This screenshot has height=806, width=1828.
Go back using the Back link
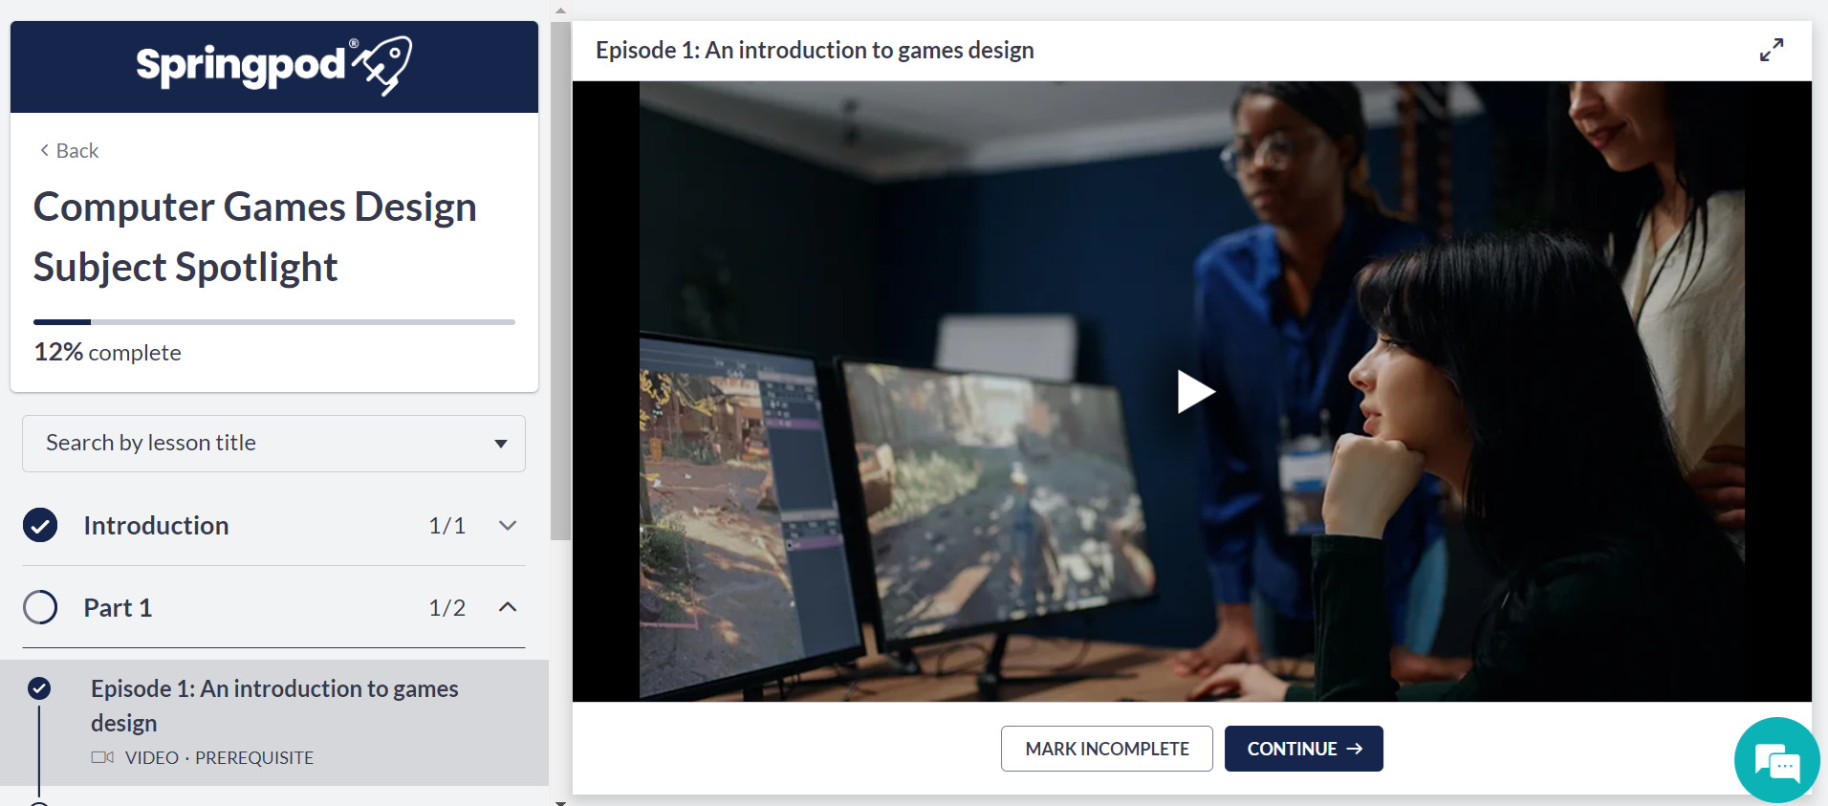(x=77, y=150)
